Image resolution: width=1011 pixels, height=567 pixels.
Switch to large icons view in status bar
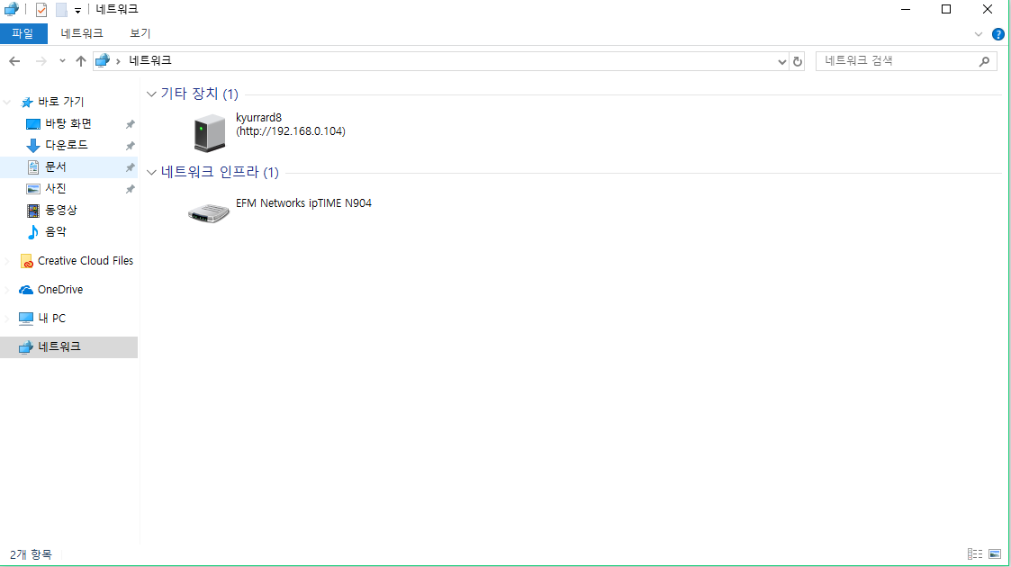(x=995, y=554)
